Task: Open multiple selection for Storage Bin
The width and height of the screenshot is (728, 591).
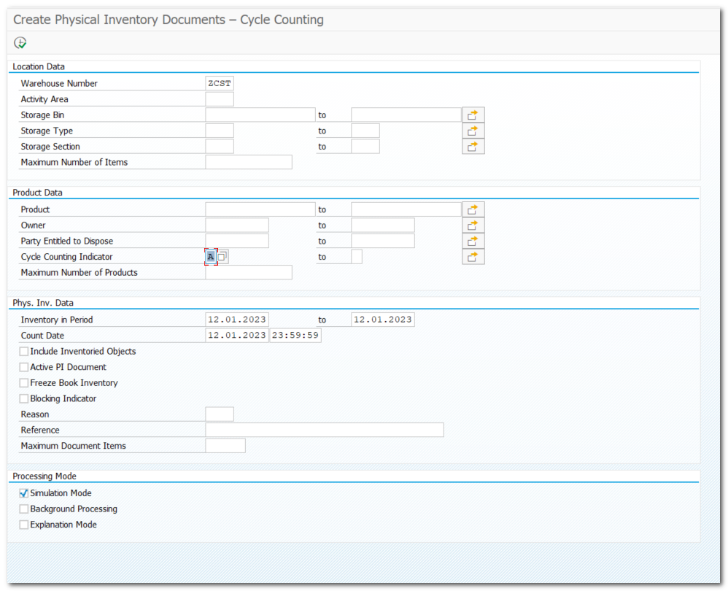Action: pyautogui.click(x=472, y=114)
